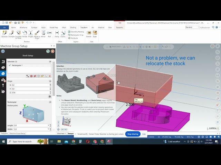Click the Save icon in quick access
Viewport: 221px width, 165px height.
[x=7, y=23]
